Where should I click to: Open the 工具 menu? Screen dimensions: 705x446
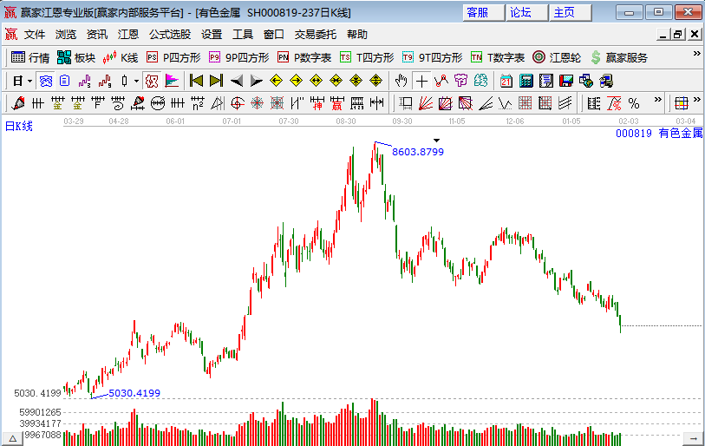[243, 34]
